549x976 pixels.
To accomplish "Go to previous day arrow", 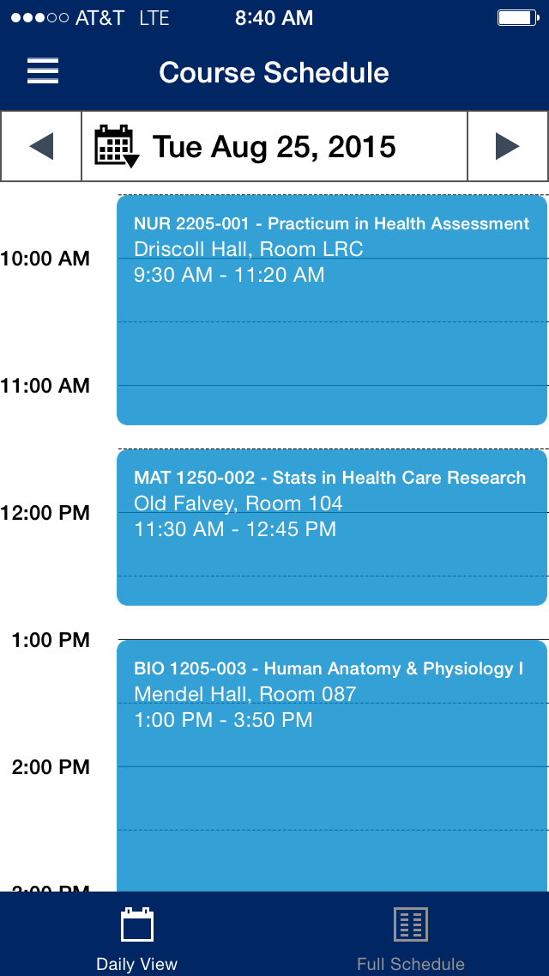I will click(41, 147).
